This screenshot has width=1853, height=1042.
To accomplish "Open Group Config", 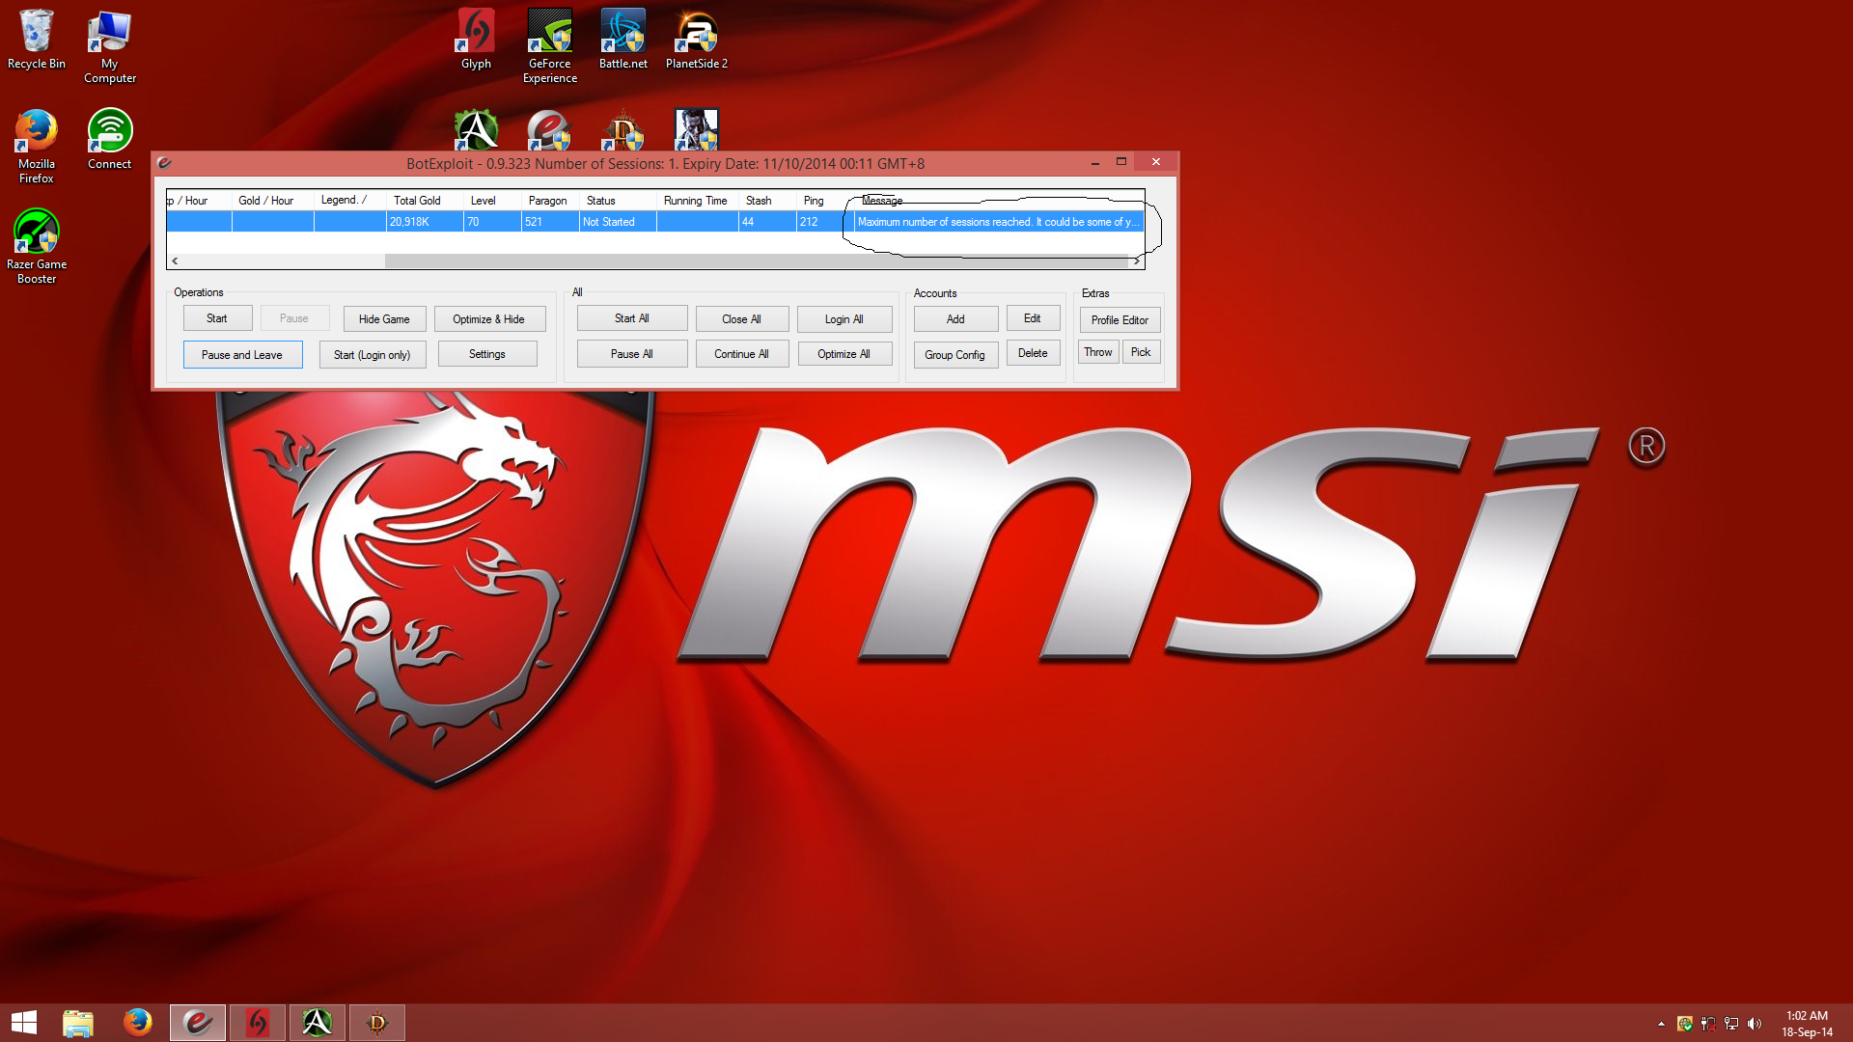I will (955, 355).
